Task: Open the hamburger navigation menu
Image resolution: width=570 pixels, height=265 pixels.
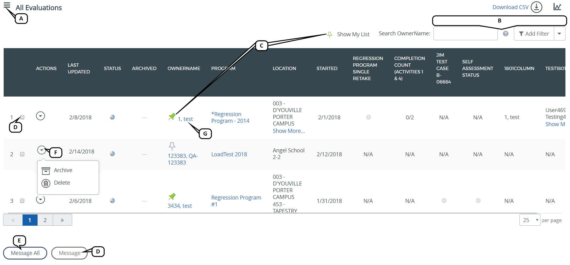Action: tap(7, 6)
